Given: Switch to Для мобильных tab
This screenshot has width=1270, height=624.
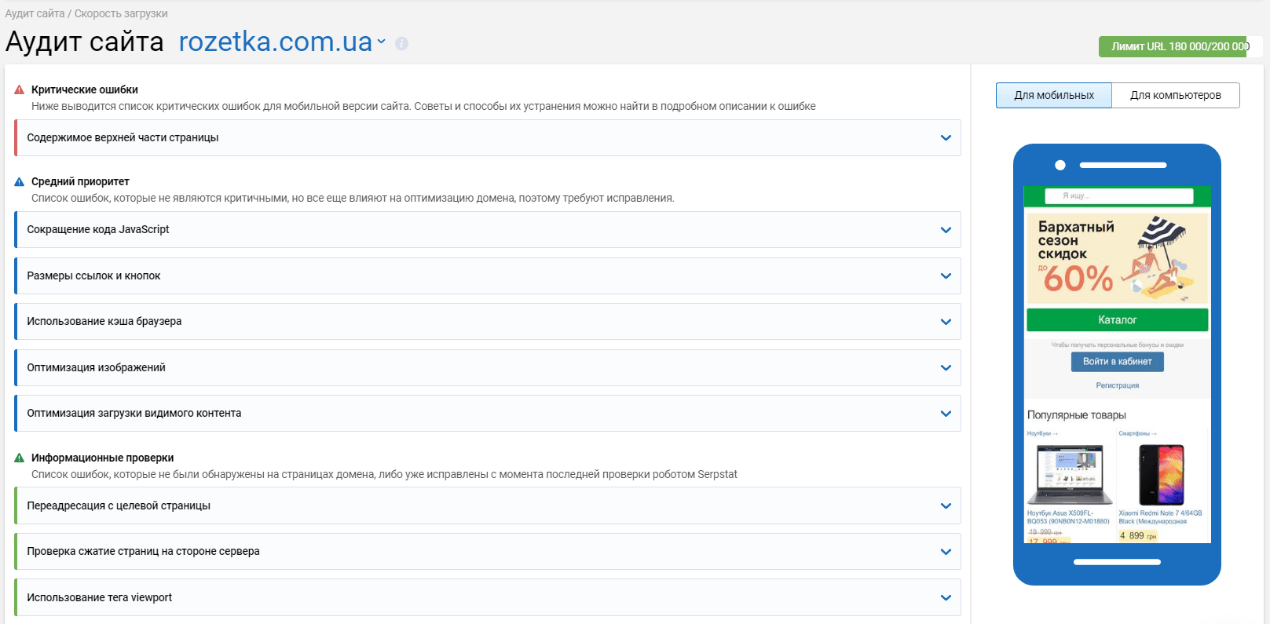Looking at the screenshot, I should (1054, 95).
